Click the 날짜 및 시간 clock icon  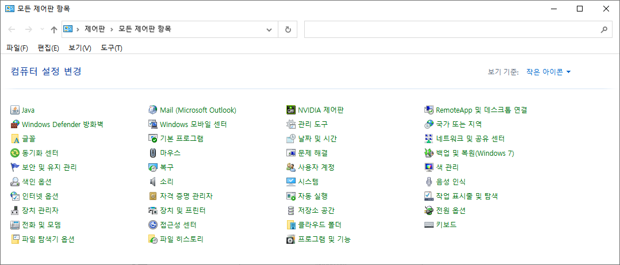291,139
